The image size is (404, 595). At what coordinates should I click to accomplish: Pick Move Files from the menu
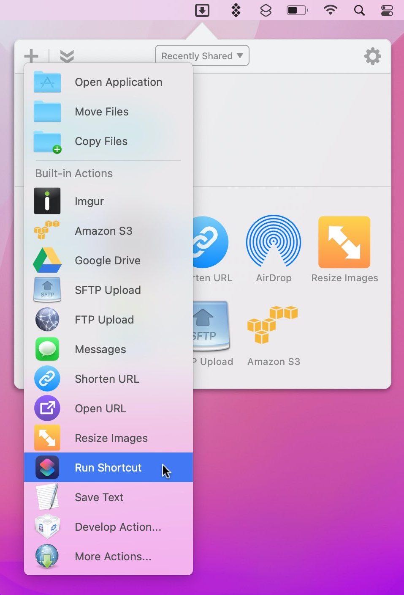pos(101,112)
